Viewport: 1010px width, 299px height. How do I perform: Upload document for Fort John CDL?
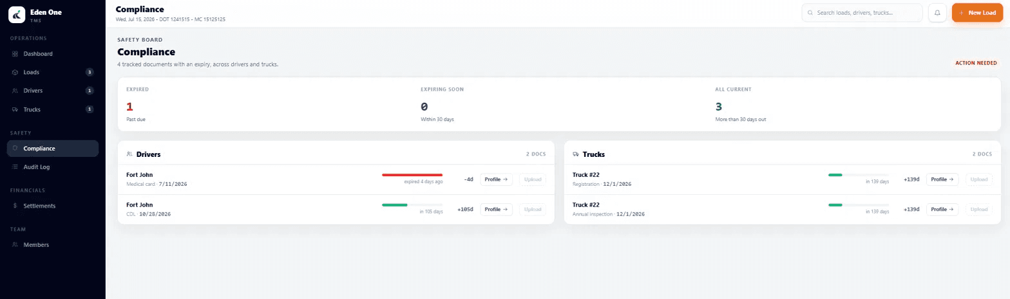click(533, 209)
